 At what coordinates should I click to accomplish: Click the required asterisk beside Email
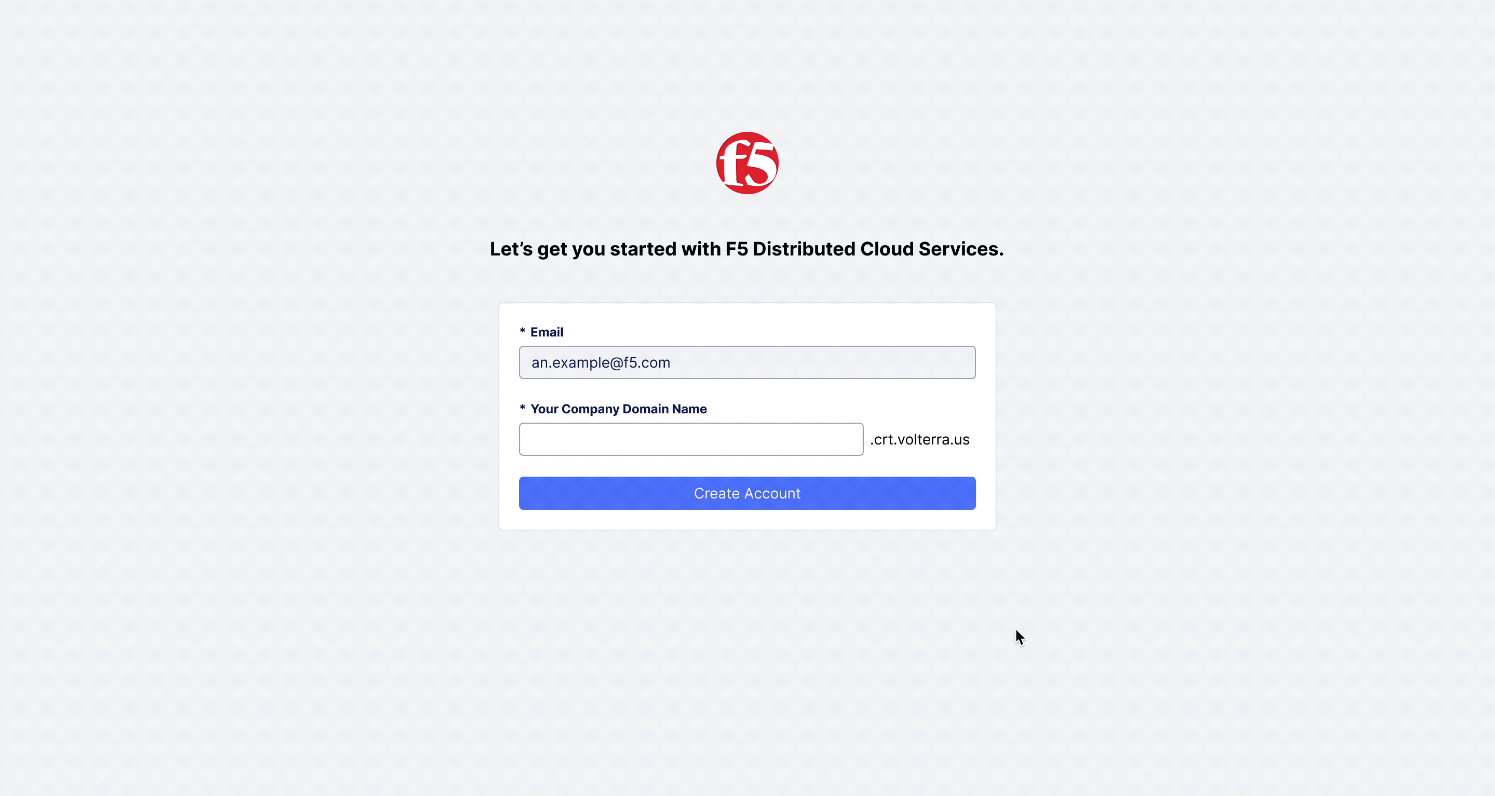coord(522,331)
